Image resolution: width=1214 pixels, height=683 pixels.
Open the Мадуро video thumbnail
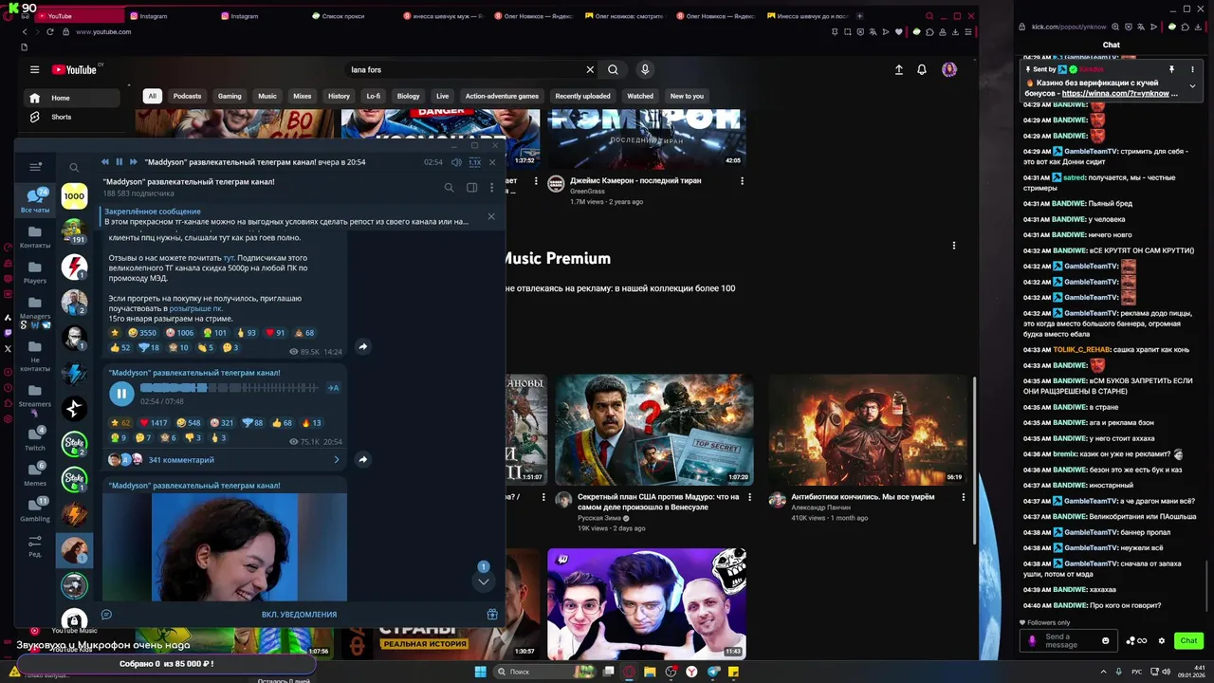[654, 429]
